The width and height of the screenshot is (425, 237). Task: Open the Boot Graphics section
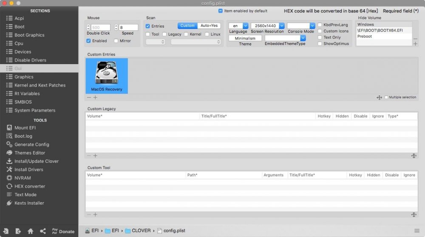[x=29, y=35]
